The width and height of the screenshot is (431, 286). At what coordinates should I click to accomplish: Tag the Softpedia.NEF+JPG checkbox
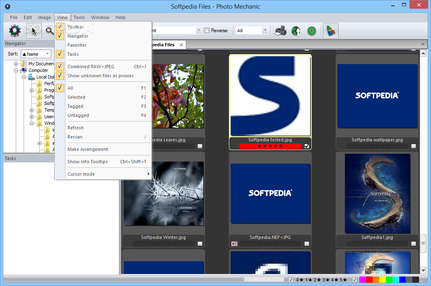point(307,244)
